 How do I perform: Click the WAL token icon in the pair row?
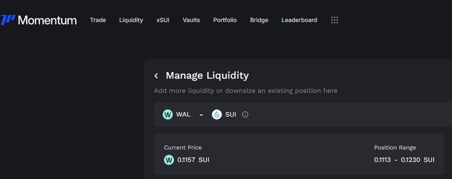click(x=168, y=114)
